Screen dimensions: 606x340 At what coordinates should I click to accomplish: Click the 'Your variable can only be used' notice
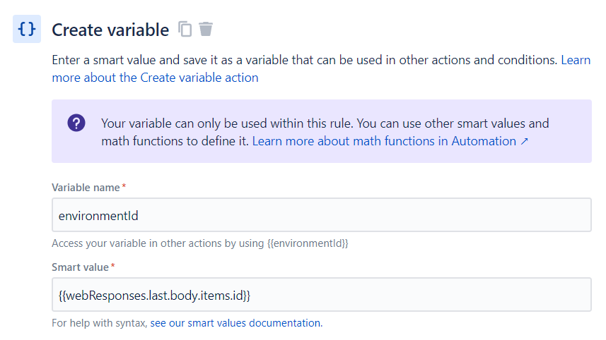click(x=325, y=123)
